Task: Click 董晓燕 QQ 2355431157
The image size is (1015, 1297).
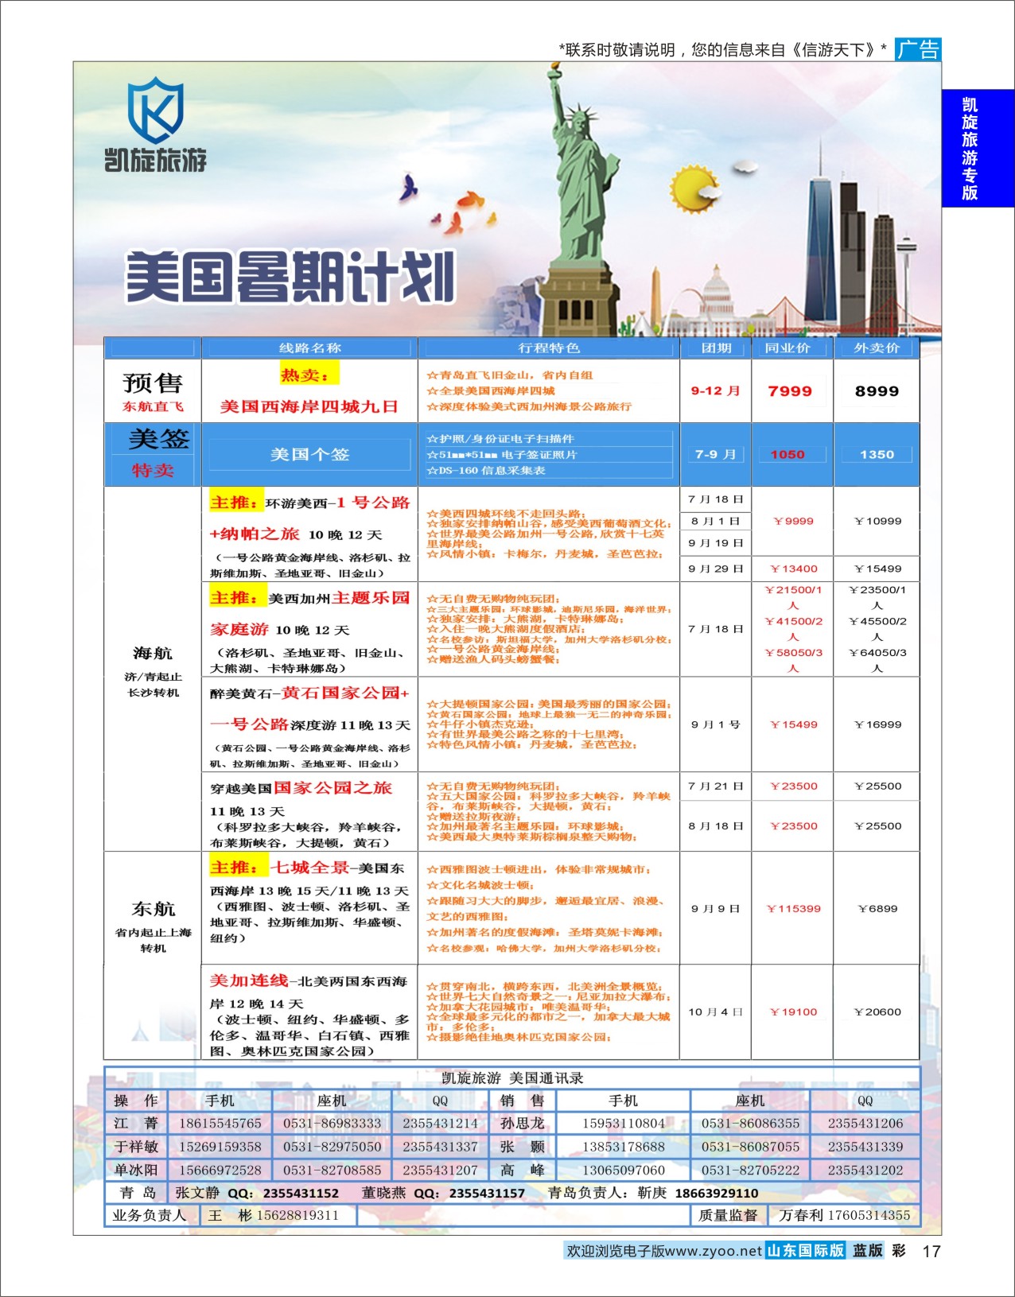Action: pyautogui.click(x=487, y=1193)
